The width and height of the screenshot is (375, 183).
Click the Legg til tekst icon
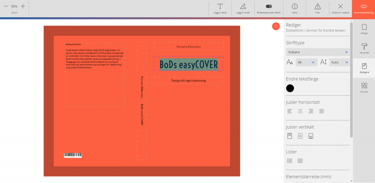(x=220, y=7)
